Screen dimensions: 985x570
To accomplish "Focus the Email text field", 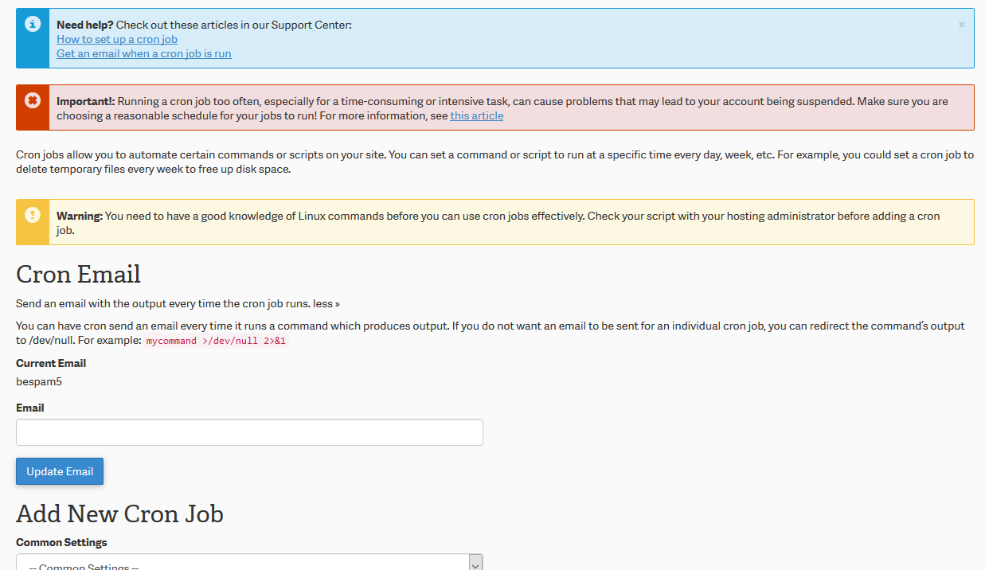I will [249, 432].
